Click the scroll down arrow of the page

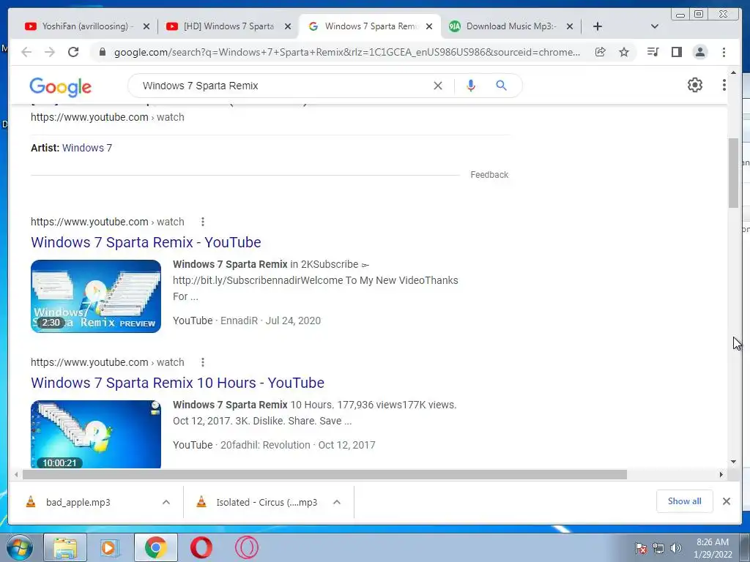tap(733, 462)
